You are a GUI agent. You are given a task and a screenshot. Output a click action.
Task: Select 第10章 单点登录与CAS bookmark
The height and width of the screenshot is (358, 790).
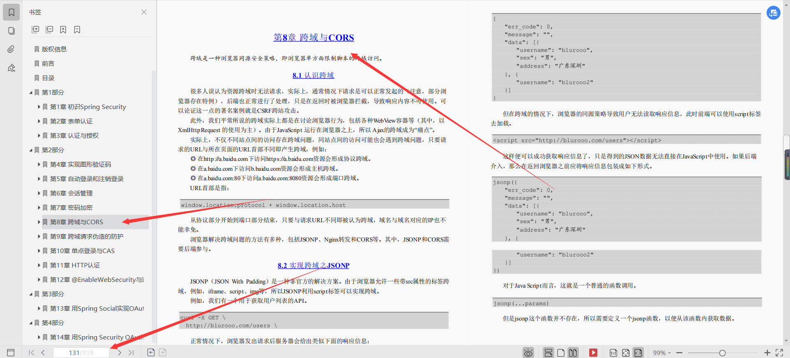pyautogui.click(x=82, y=251)
